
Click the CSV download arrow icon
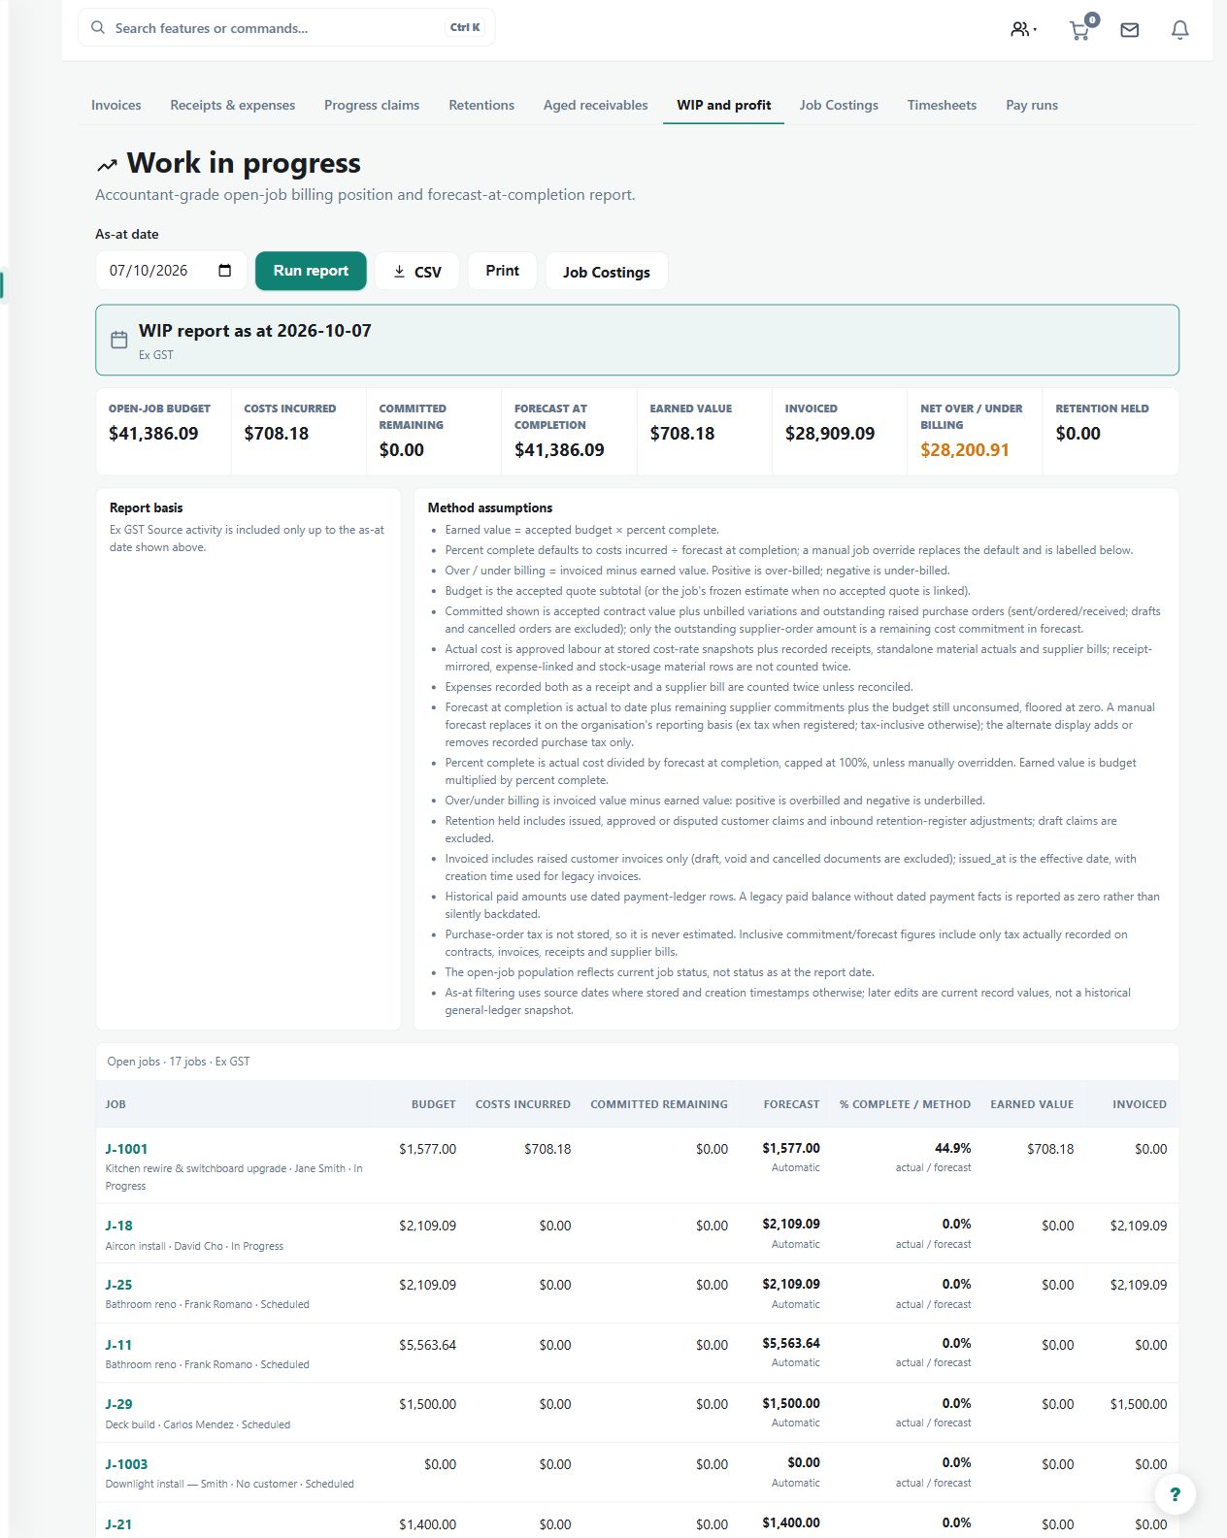[x=399, y=272]
